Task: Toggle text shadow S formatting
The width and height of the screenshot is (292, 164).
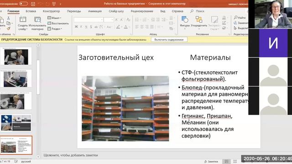Action: pos(91,27)
